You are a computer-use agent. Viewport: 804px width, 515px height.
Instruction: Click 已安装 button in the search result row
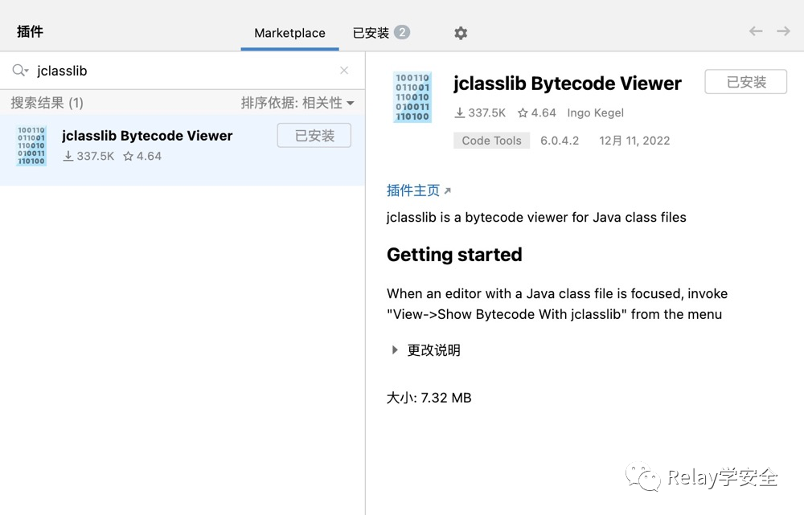[x=314, y=135]
